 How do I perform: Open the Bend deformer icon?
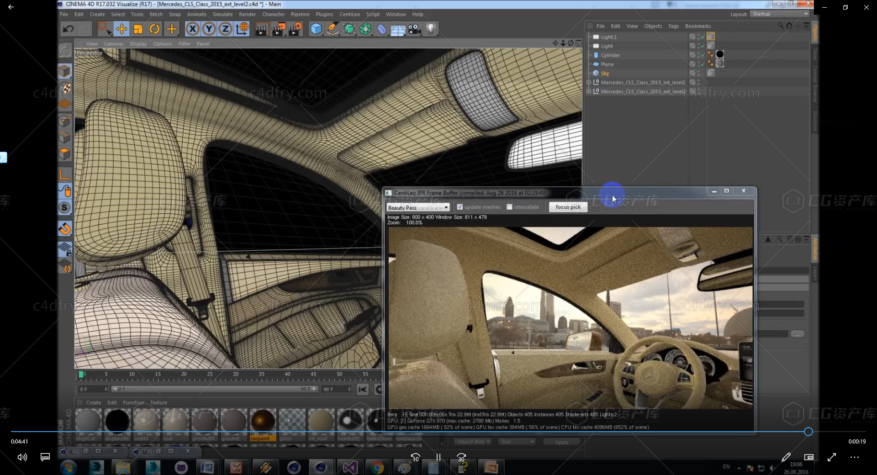382,29
